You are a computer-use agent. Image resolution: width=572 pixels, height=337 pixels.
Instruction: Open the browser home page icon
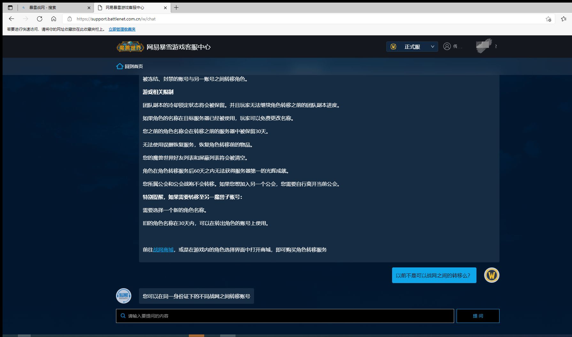(x=54, y=19)
